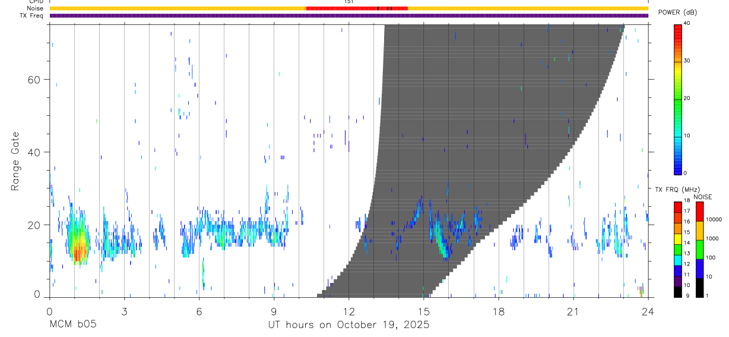Click the '151' CPID value
Viewport: 729px width, 337px height.
348,2
